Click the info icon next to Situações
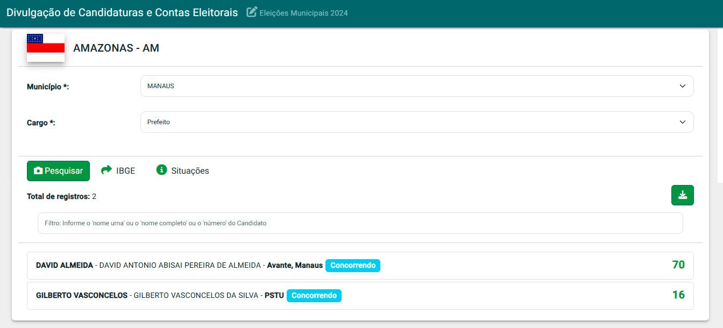 pos(161,170)
